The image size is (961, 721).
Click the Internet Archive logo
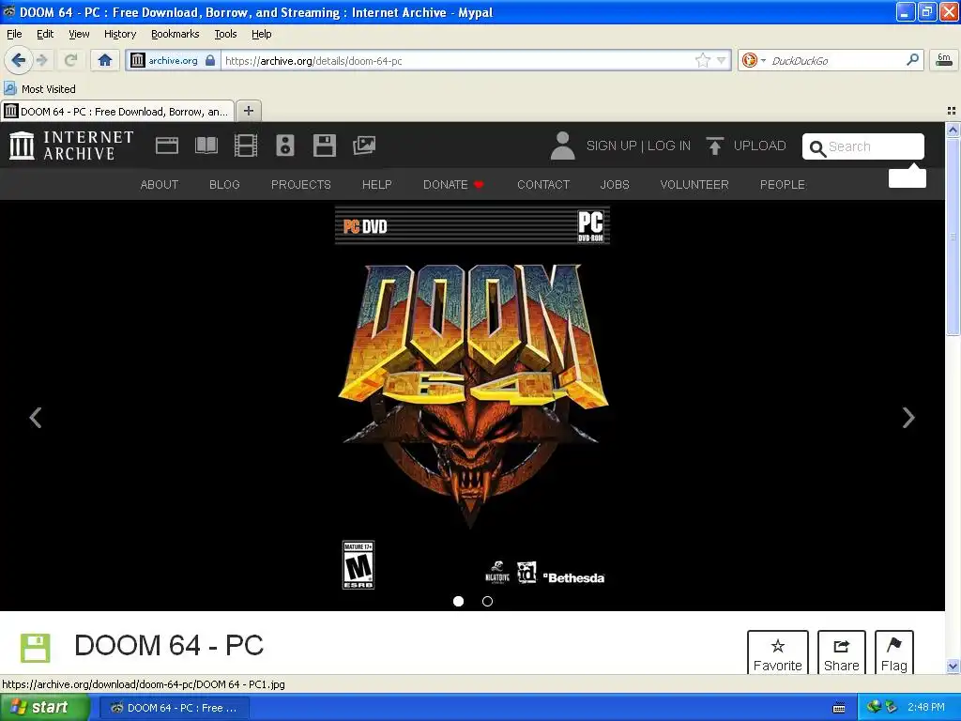(x=71, y=146)
